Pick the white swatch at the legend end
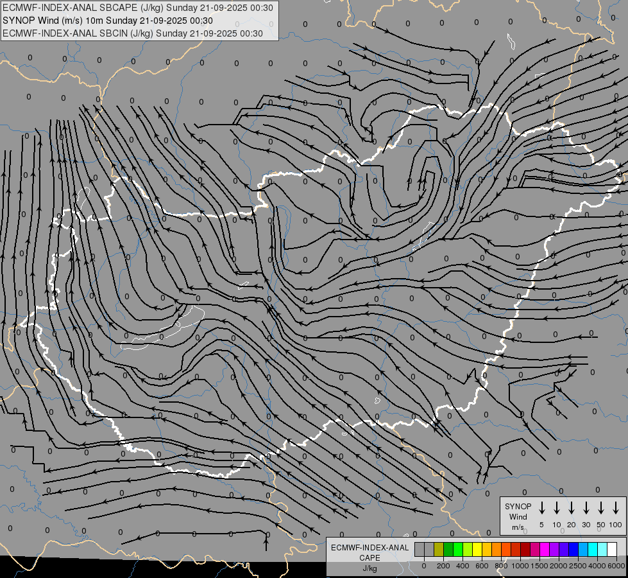Viewport: 628px width, 578px height. click(x=611, y=550)
